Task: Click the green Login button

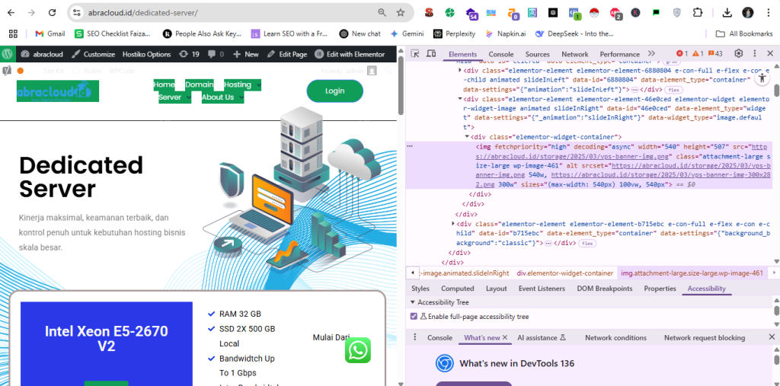Action: (x=335, y=91)
